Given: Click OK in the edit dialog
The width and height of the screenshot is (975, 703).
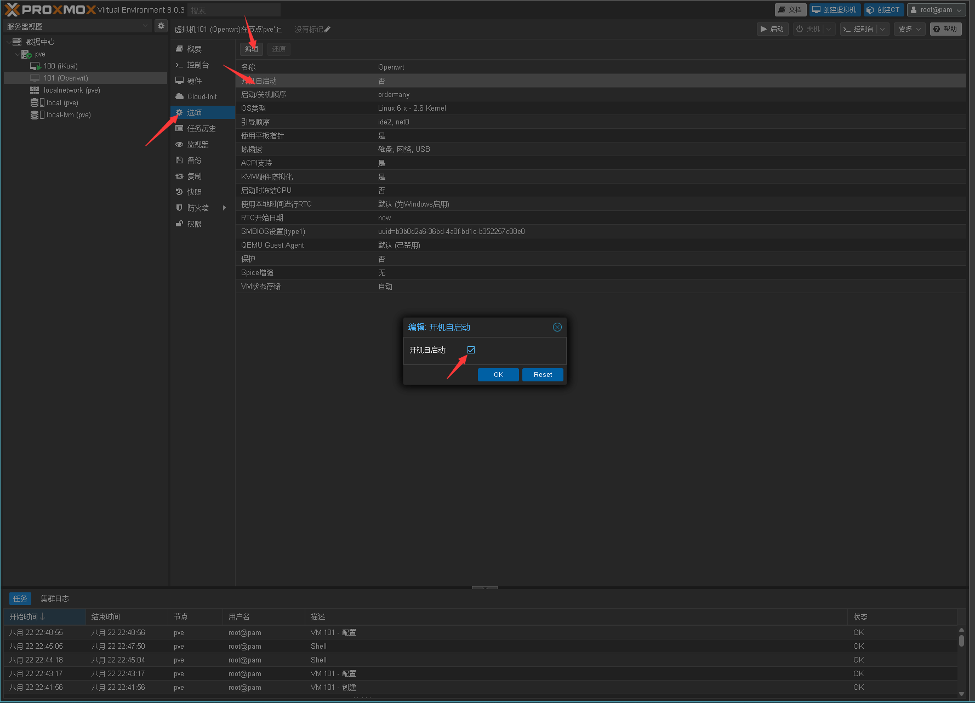Looking at the screenshot, I should [x=498, y=375].
